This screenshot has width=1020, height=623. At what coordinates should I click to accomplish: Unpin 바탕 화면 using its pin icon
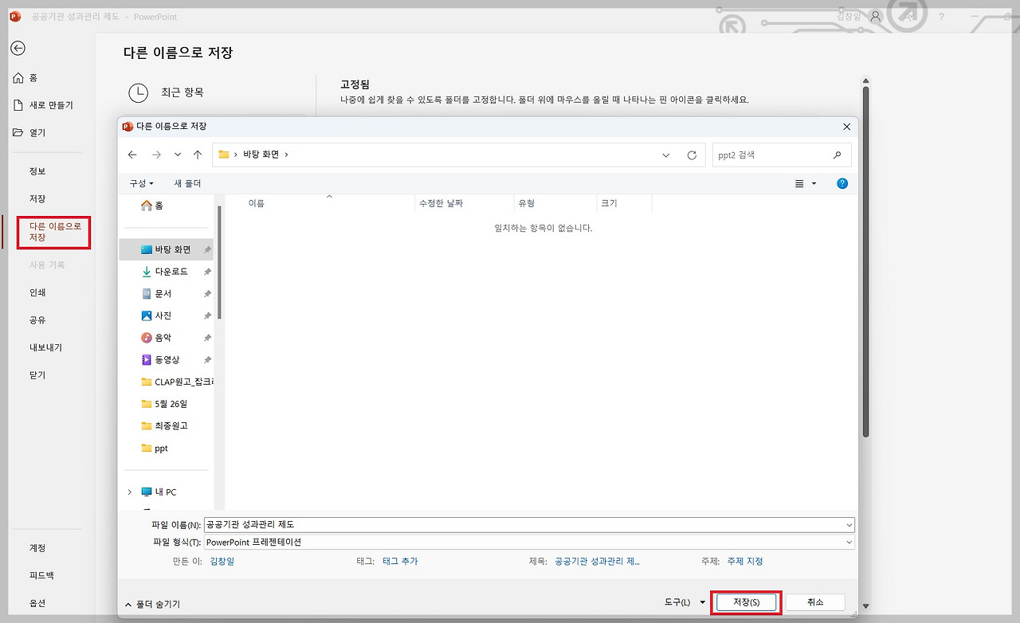(207, 249)
